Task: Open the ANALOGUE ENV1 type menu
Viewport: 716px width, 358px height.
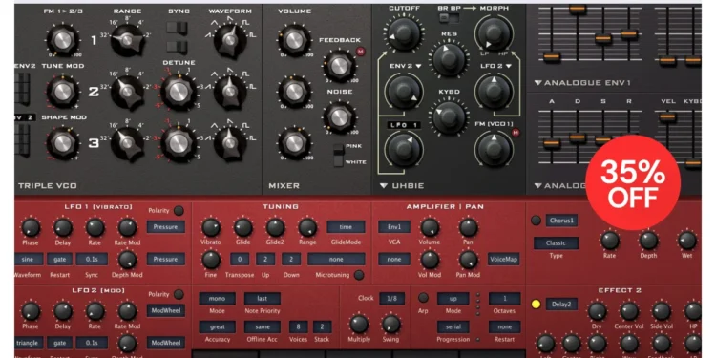Action: [582, 83]
